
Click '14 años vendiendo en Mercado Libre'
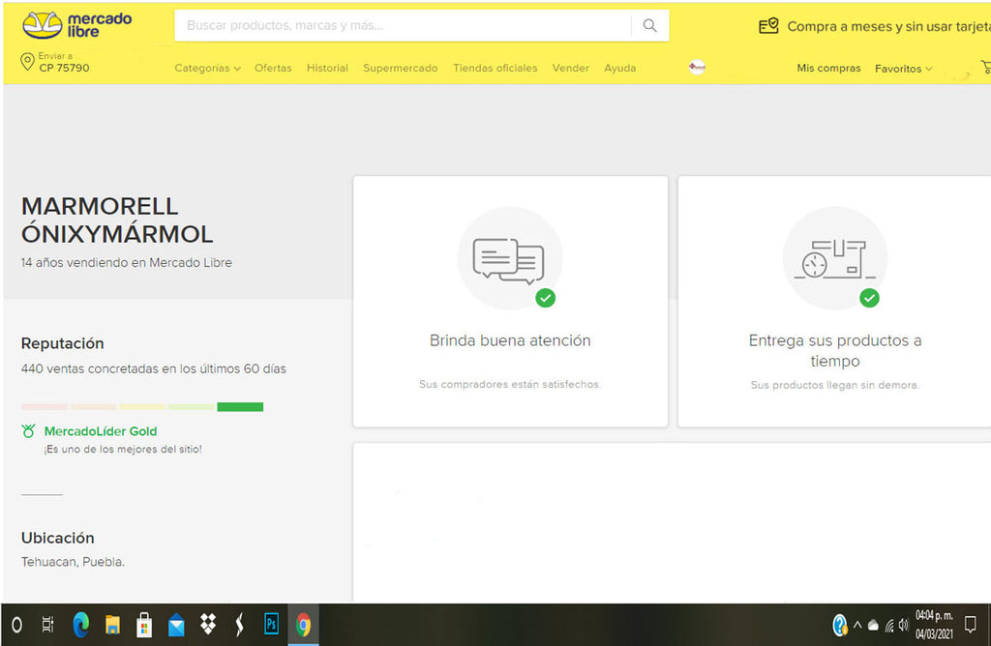(x=127, y=263)
